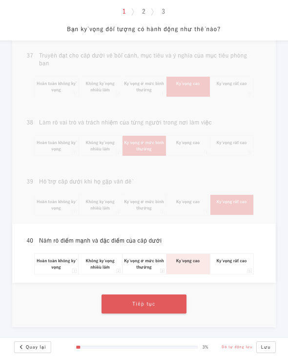The width and height of the screenshot is (288, 356).
Task: Select 'Kỳ vọng ở mức bình thường' for question 40
Action: coord(144,264)
